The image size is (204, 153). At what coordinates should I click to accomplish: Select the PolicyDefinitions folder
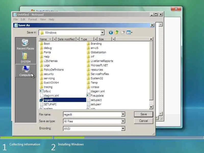coord(52,70)
